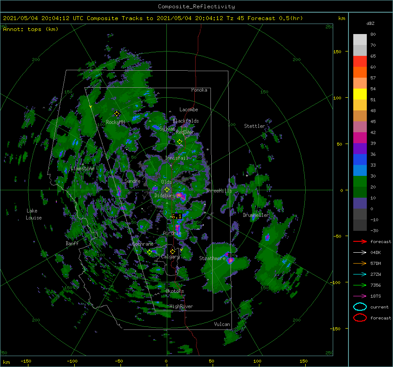Click the Limestone label
The image size is (393, 367).
(83, 168)
